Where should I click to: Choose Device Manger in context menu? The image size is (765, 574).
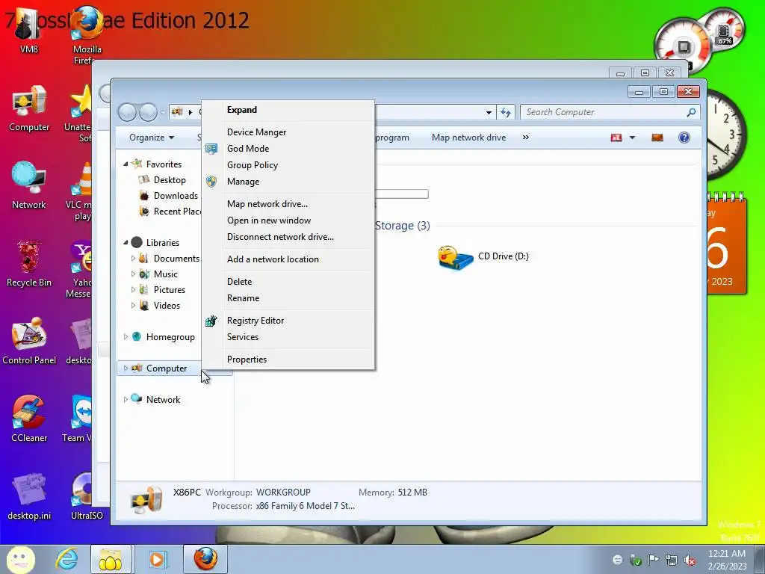(x=288, y=132)
